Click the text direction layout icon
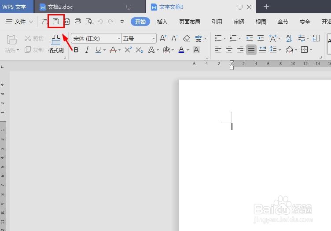 pyautogui.click(x=302, y=38)
